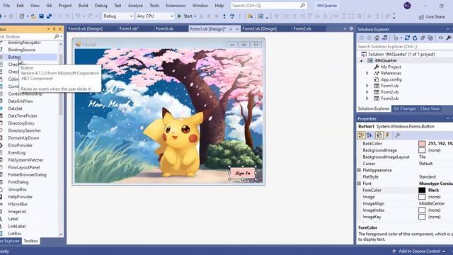Screen dimensions: 453x255
Task: Expand the FlatAppearance property group
Action: [359, 170]
